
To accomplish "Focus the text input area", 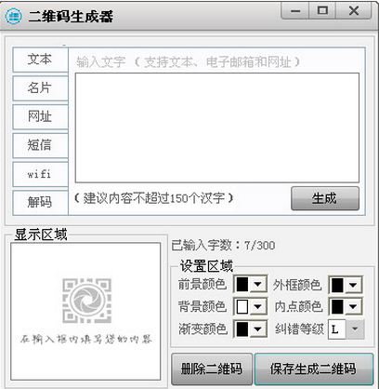I will [x=217, y=127].
